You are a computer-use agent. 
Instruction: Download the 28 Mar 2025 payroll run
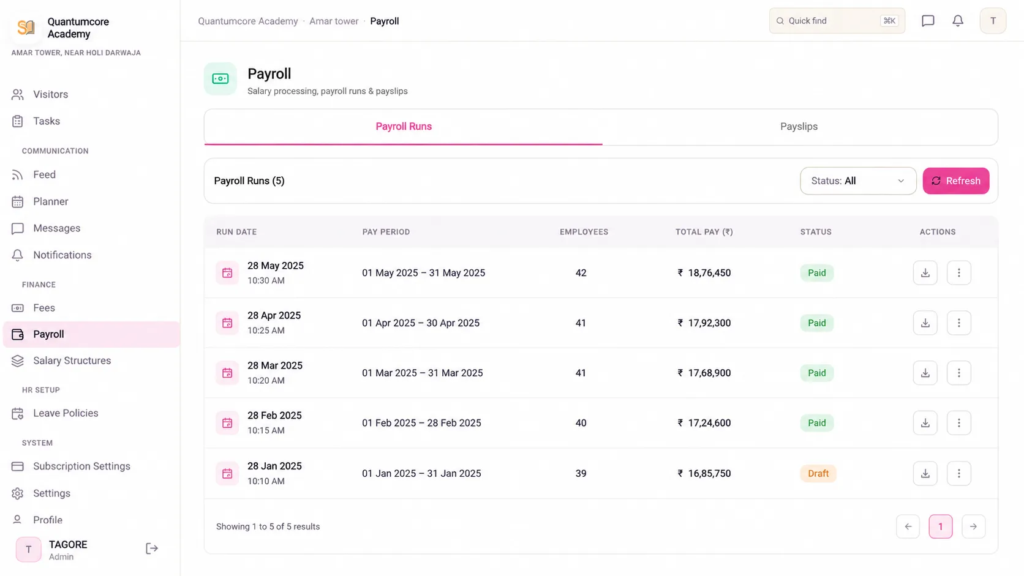[925, 373]
